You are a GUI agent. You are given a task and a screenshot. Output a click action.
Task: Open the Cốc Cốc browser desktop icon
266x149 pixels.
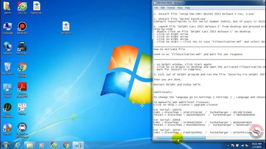[22, 7]
